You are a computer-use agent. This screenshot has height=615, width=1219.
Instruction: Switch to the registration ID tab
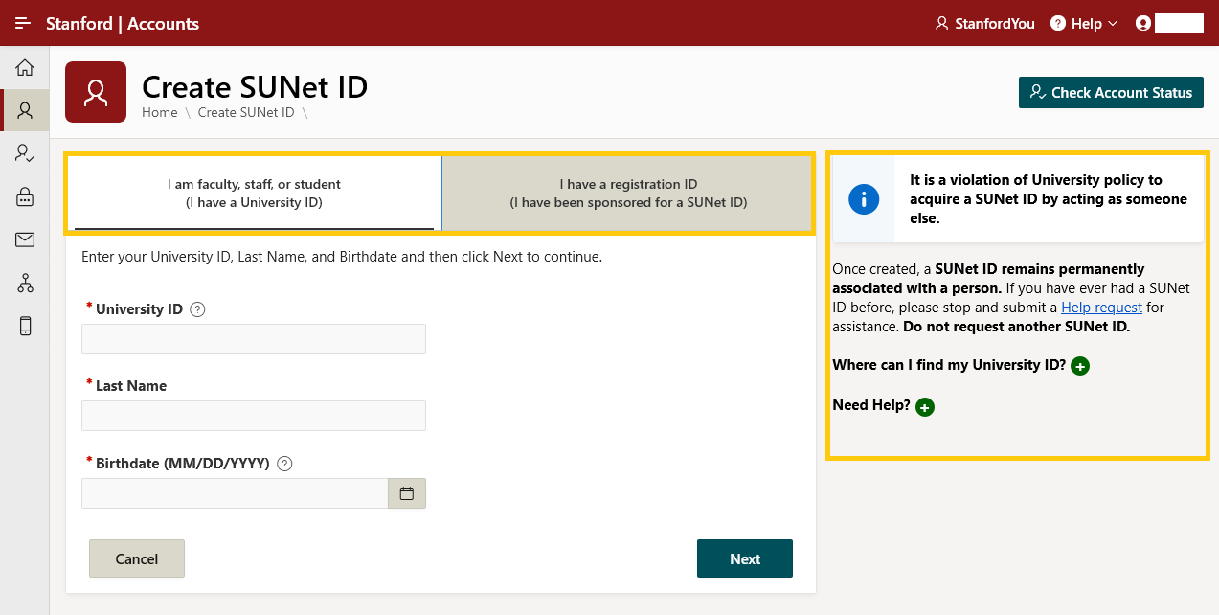tap(628, 194)
